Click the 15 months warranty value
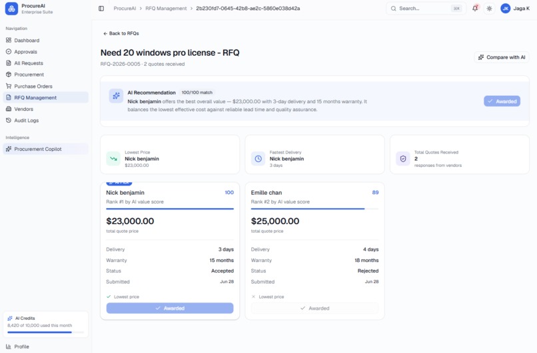This screenshot has height=353, width=537. coord(222,260)
